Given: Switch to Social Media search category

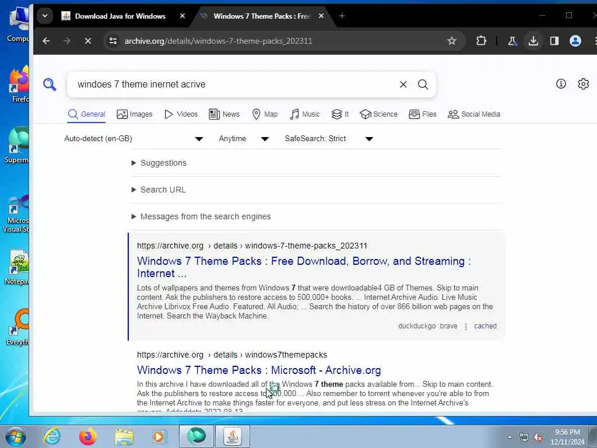Looking at the screenshot, I should (x=474, y=114).
